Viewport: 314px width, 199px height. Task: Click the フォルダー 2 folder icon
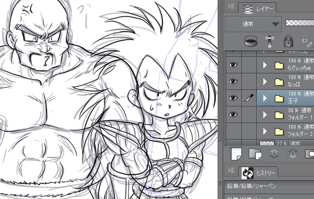[x=279, y=132]
